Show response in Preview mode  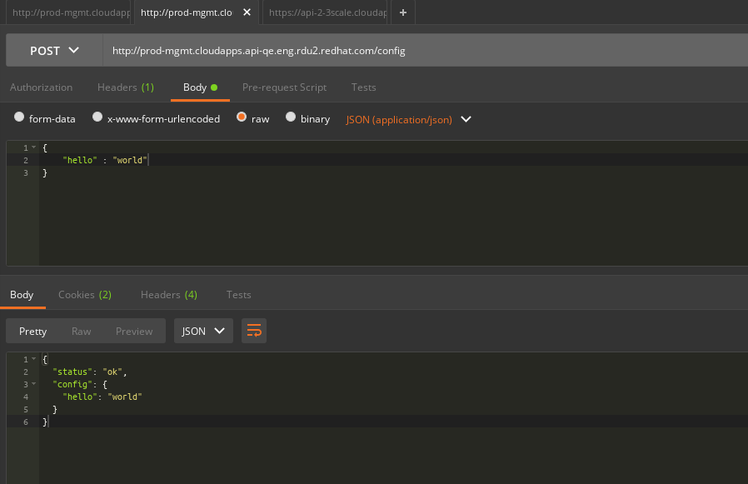(x=134, y=331)
